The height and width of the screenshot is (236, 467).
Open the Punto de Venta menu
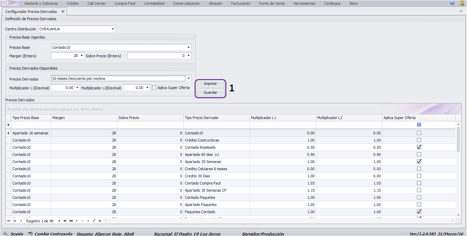click(272, 3)
